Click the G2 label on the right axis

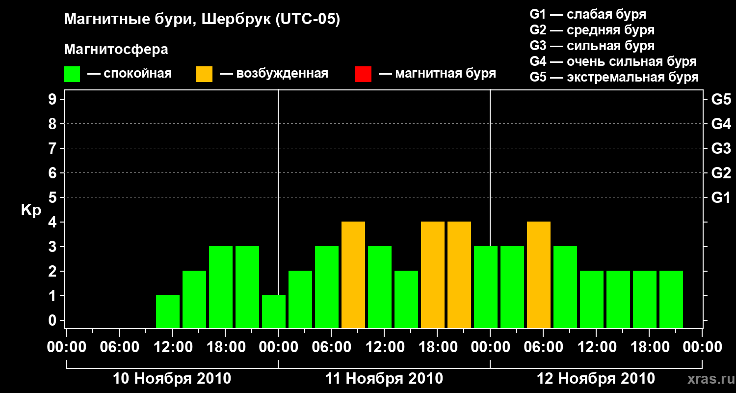(721, 173)
